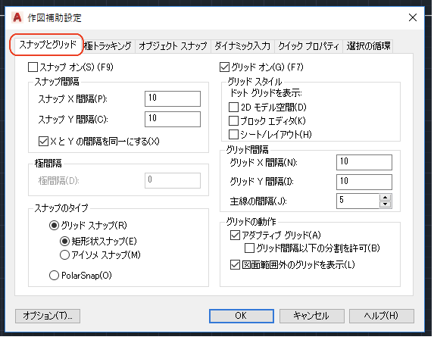Click the AutoCAD logo icon in title bar

click(x=17, y=17)
